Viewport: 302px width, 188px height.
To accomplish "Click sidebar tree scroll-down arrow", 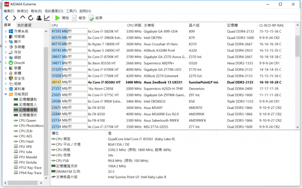I will [46, 178].
